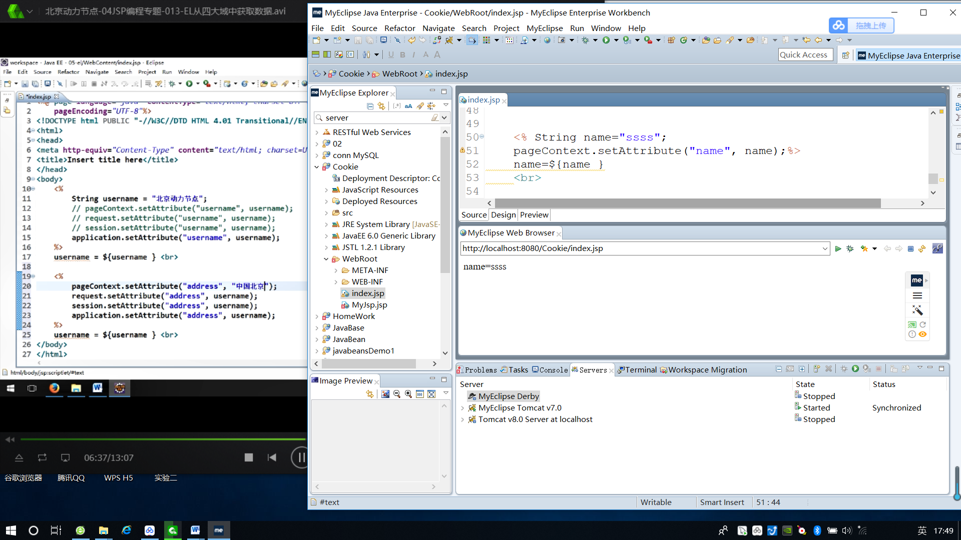The width and height of the screenshot is (961, 540).
Task: Click the Open web browser globe icon
Action: point(547,40)
